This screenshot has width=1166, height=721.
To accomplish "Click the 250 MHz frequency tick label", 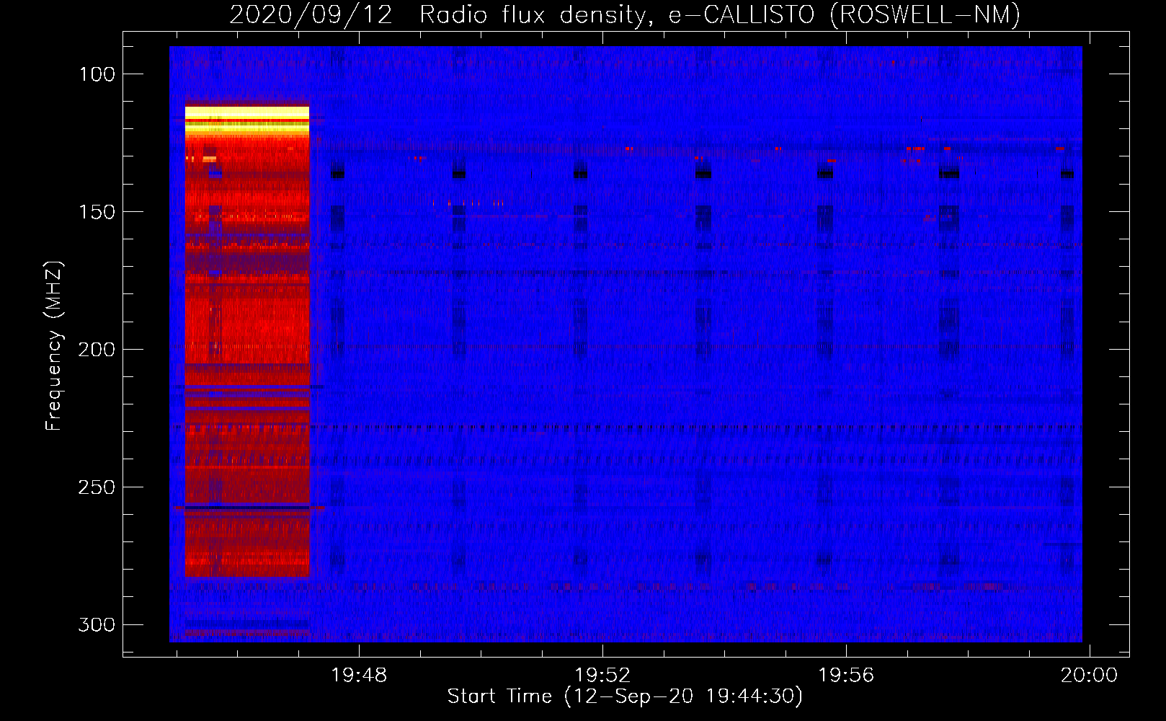I will coord(97,487).
